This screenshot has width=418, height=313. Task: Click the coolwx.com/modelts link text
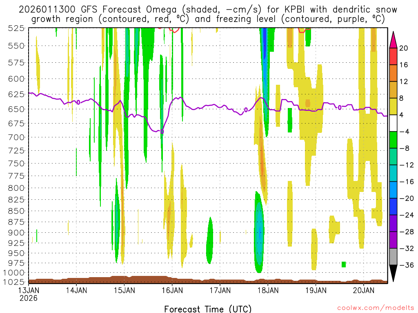(376, 308)
